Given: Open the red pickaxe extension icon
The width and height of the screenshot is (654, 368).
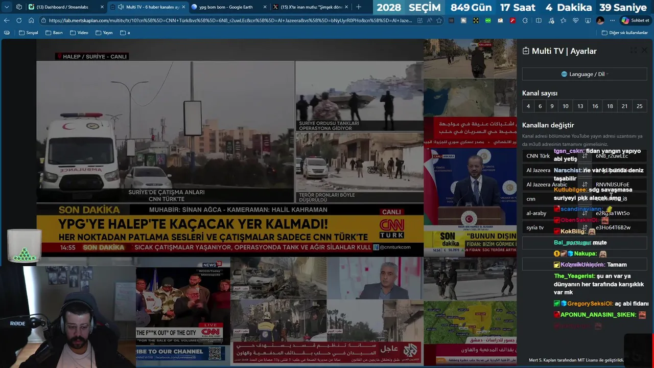Looking at the screenshot, I should coord(512,20).
